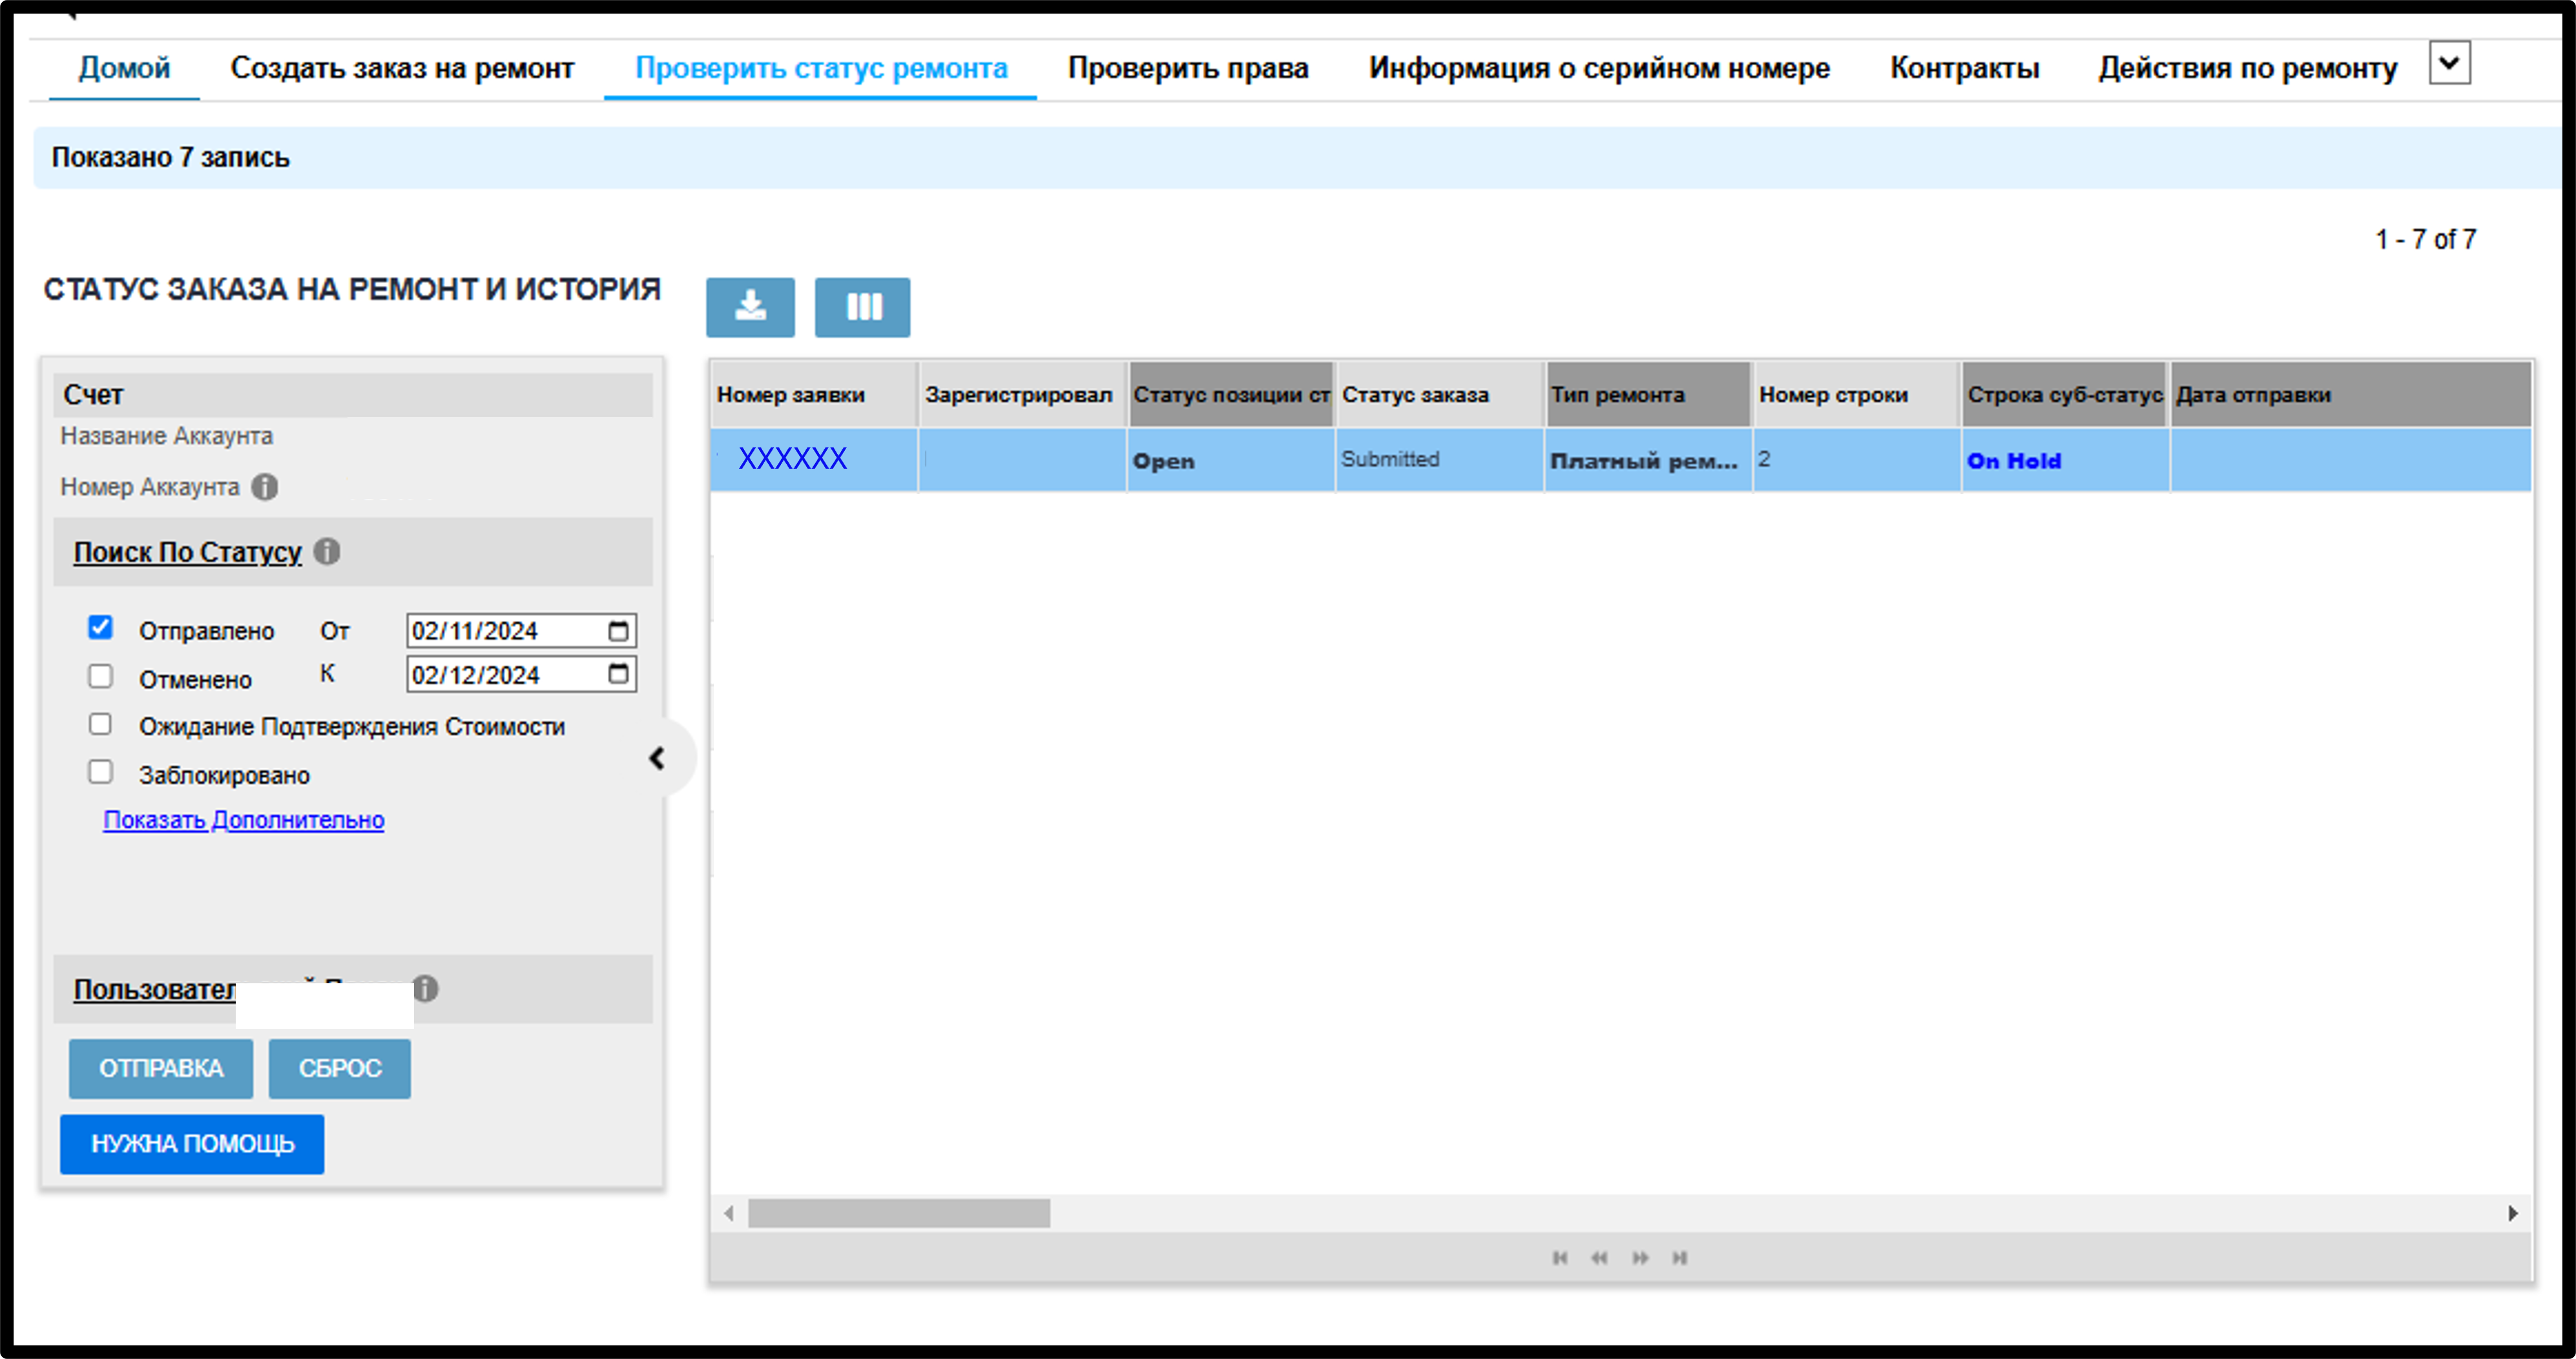Click the НУЖНА ПОМОЩЬ button
Screen dimensions: 2576x1359
point(192,1144)
